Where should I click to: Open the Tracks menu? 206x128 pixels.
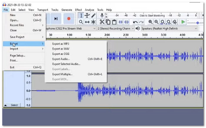pyautogui.click(x=55, y=10)
